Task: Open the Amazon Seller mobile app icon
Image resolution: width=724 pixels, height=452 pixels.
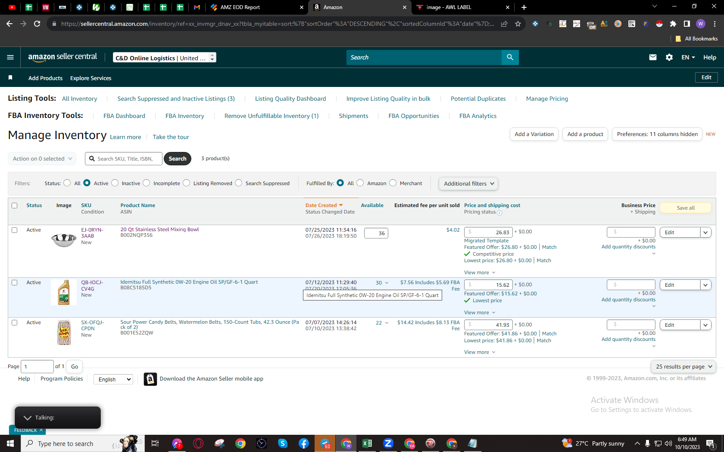Action: 150,379
